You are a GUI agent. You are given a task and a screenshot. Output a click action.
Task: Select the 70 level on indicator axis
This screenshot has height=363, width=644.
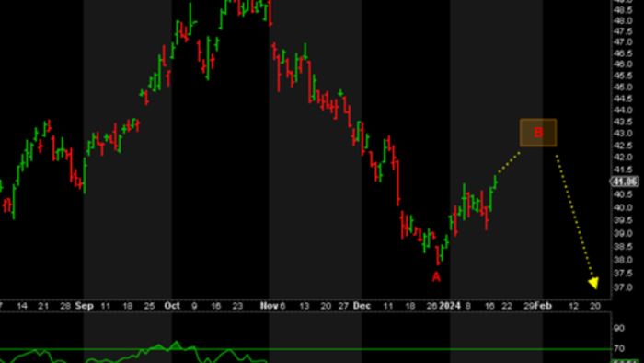click(x=619, y=349)
